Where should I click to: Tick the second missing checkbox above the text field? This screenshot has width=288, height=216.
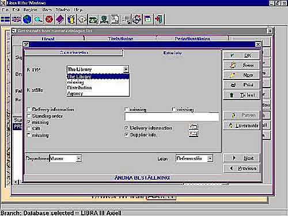click(x=173, y=109)
